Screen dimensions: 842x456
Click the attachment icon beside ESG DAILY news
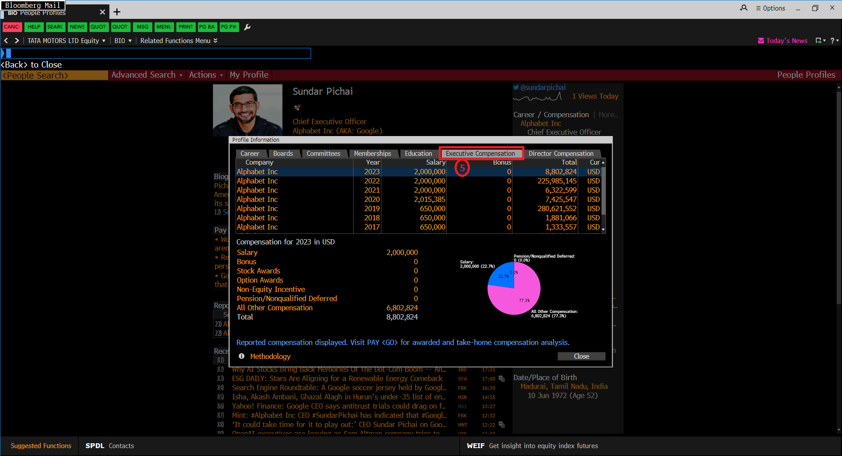click(x=502, y=379)
